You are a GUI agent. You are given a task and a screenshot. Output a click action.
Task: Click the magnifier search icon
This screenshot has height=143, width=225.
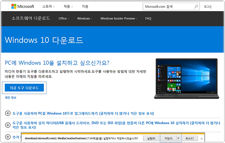coord(196,7)
